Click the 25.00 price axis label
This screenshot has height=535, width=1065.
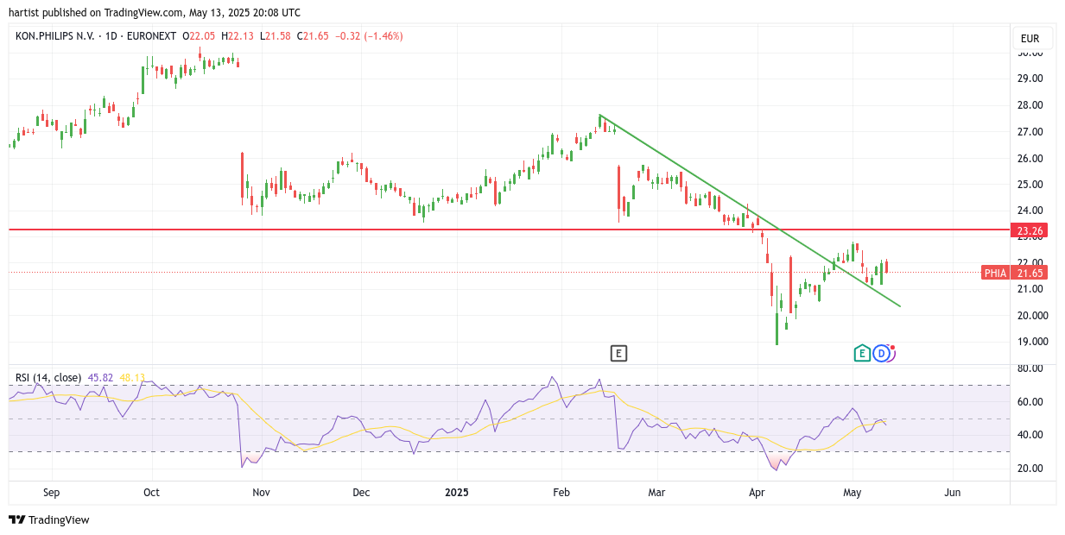tap(1030, 185)
